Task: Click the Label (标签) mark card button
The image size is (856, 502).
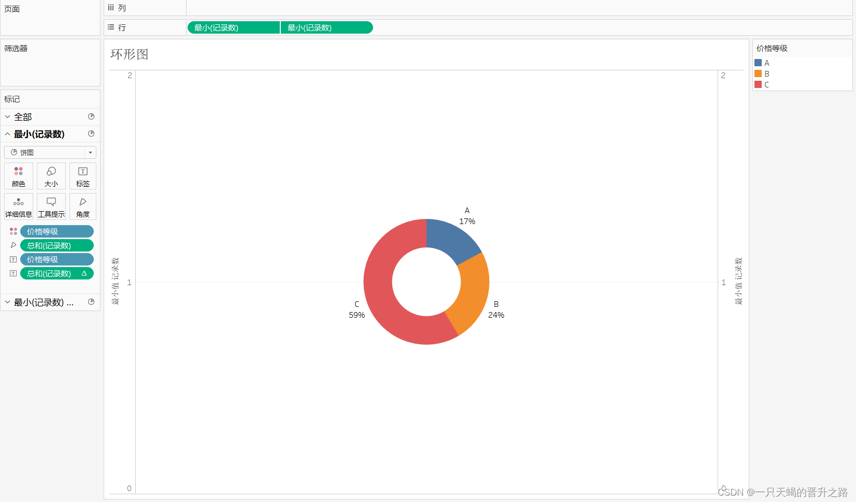Action: tap(83, 176)
